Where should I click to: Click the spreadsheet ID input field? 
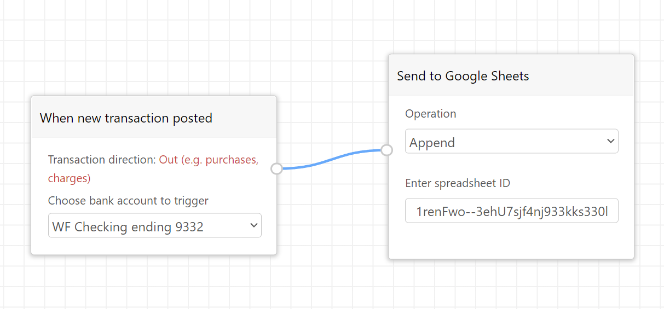click(x=512, y=211)
